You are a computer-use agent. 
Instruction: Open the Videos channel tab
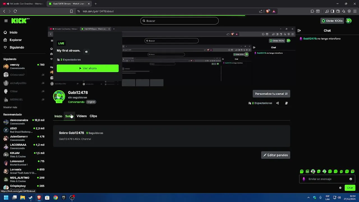[82, 116]
